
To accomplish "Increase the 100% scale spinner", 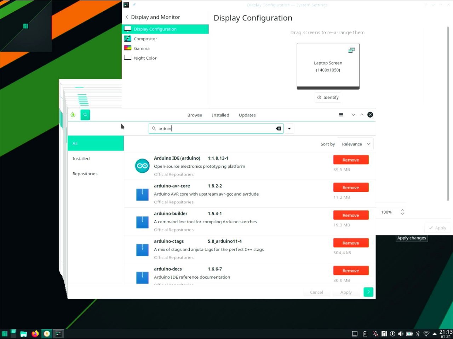I will point(402,210).
